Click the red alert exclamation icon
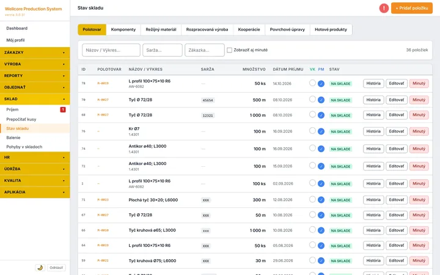The image size is (440, 275). (384, 8)
